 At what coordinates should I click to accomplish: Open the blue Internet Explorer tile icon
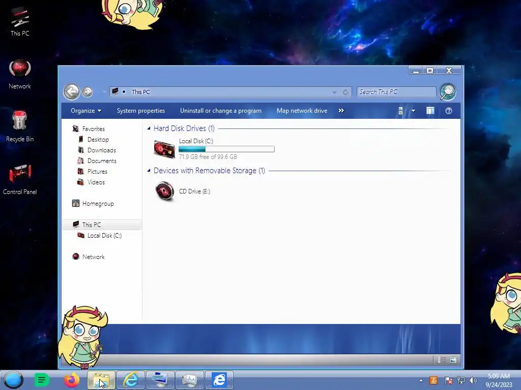click(x=219, y=380)
